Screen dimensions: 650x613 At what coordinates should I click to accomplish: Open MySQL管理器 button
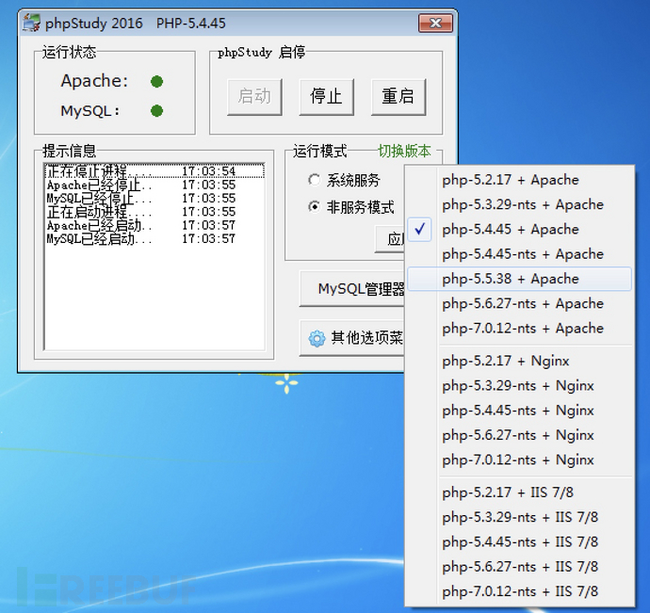click(352, 288)
